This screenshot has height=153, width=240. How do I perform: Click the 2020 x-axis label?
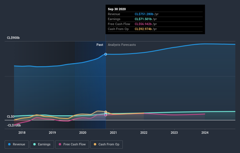coord(83,133)
